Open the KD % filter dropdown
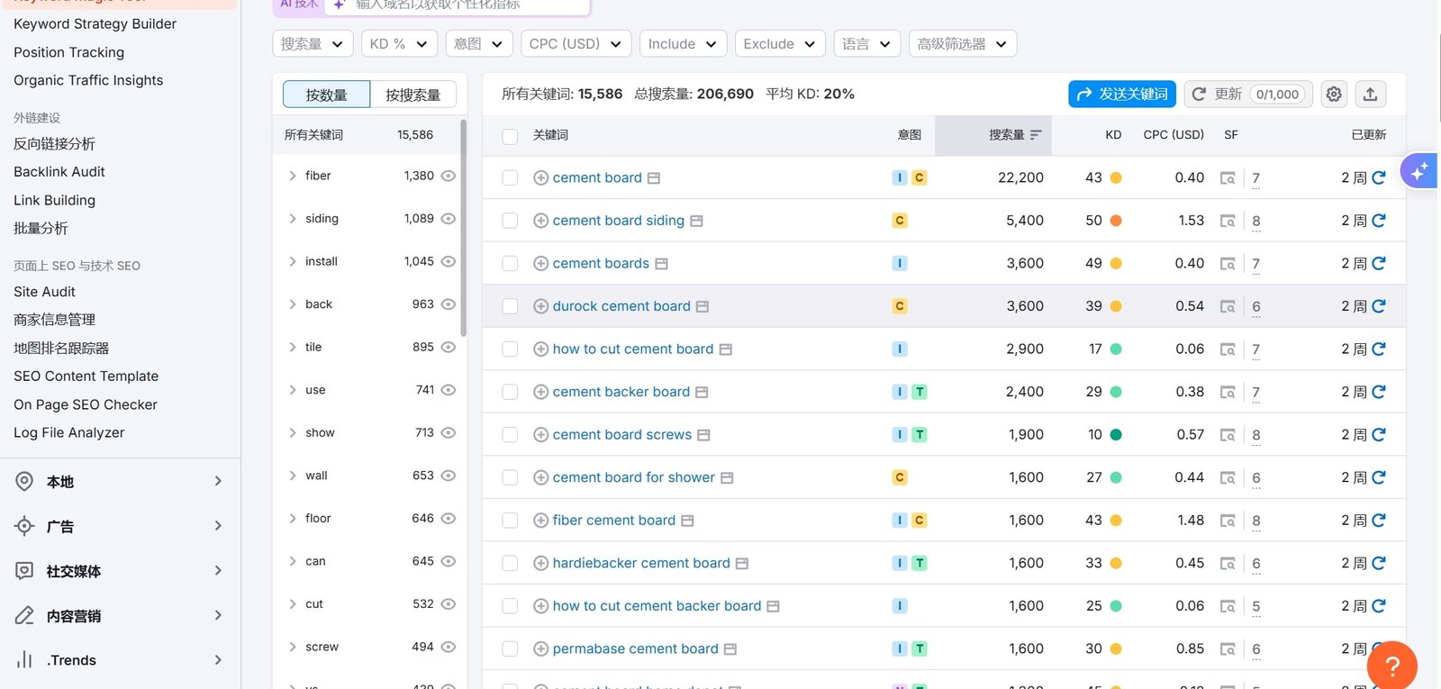 click(398, 44)
